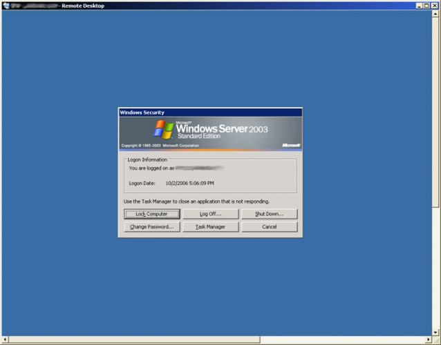This screenshot has height=345, width=441.
Task: Maximize the Remote Desktop window
Action: (426, 6)
